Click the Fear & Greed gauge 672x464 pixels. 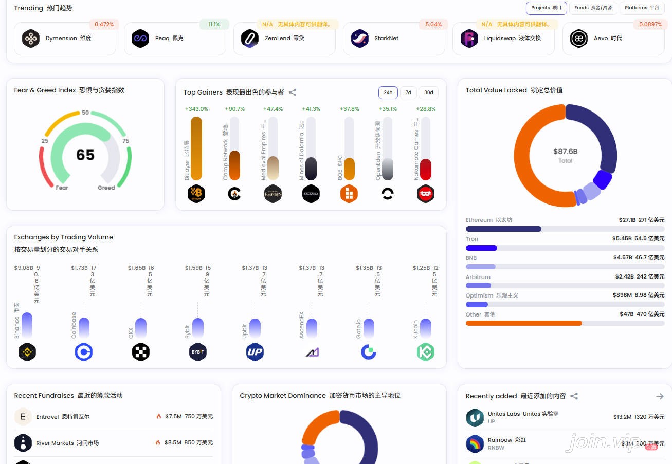coord(85,150)
